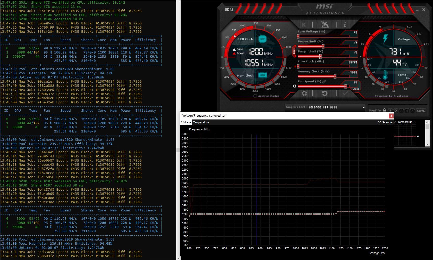The height and width of the screenshot is (260, 433).
Task: Click the MEM chip icon in the clock gauge
Action: coord(262,75)
